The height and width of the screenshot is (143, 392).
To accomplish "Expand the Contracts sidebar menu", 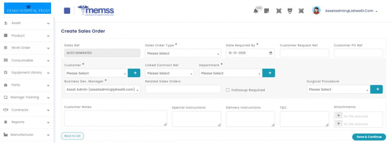I will (27, 110).
